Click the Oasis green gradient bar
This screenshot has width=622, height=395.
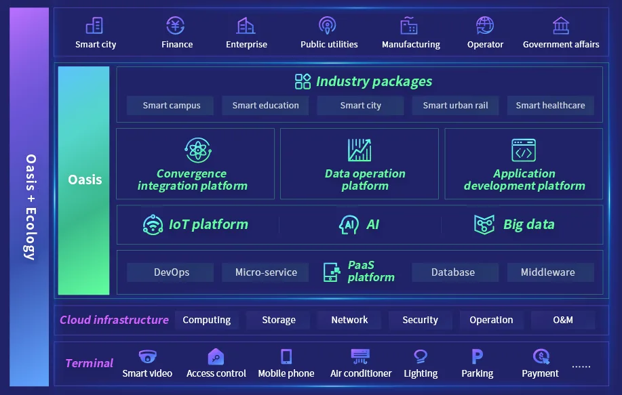pyautogui.click(x=83, y=181)
